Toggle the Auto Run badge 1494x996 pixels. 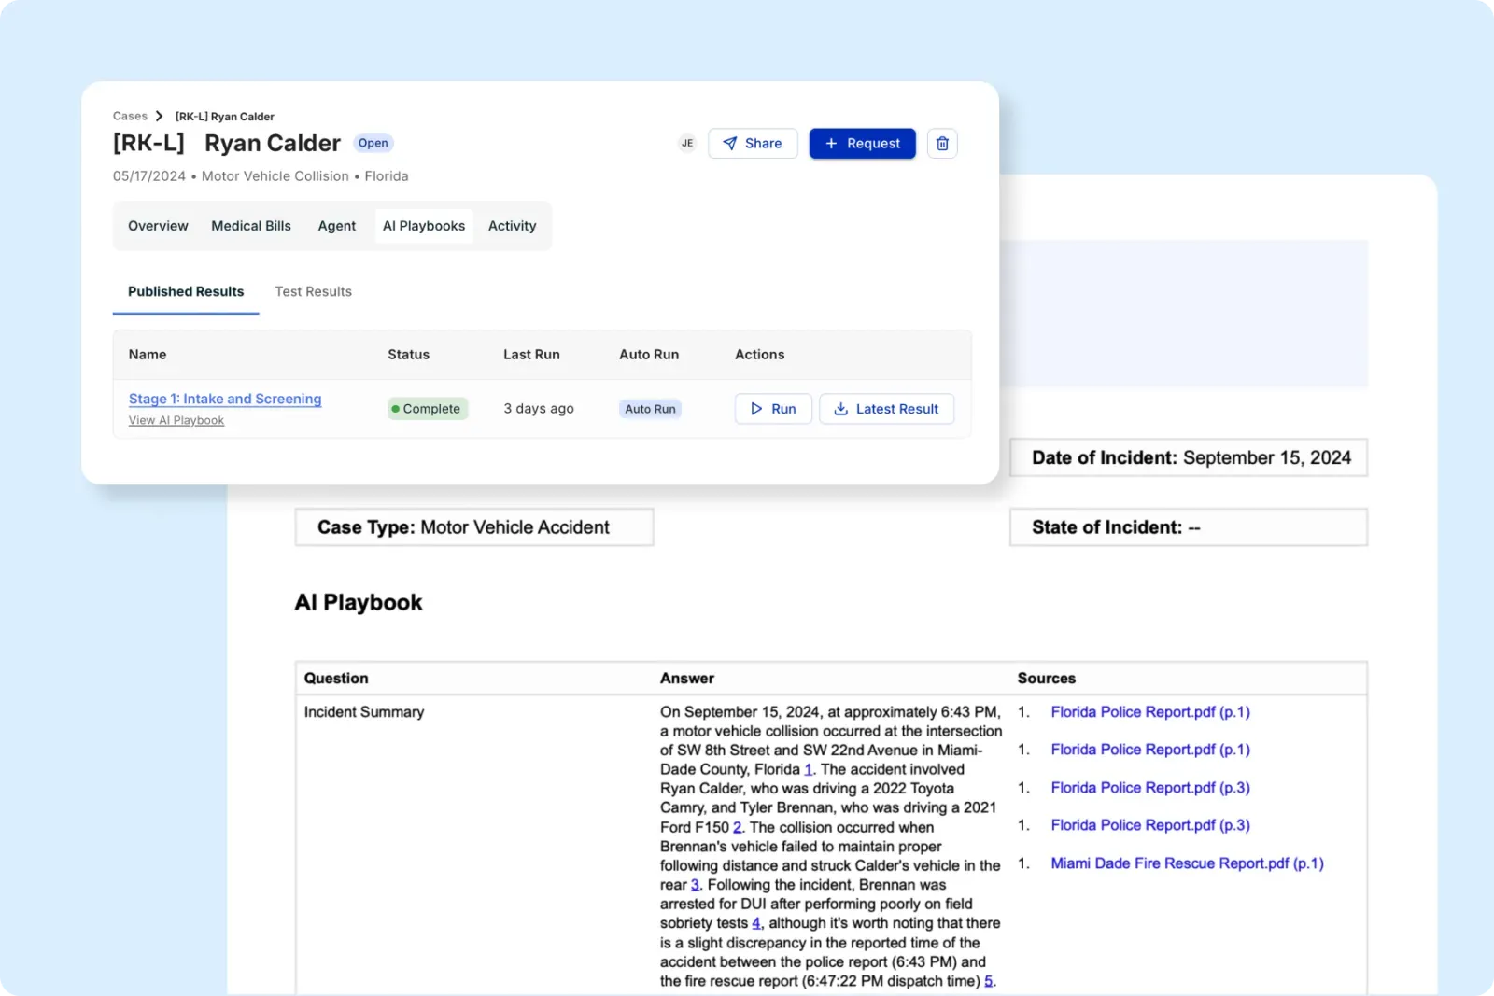[650, 409]
